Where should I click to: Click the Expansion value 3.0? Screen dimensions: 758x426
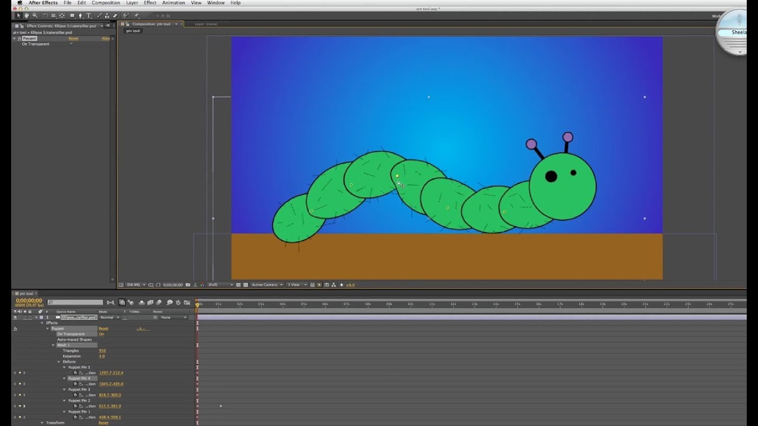click(x=102, y=356)
